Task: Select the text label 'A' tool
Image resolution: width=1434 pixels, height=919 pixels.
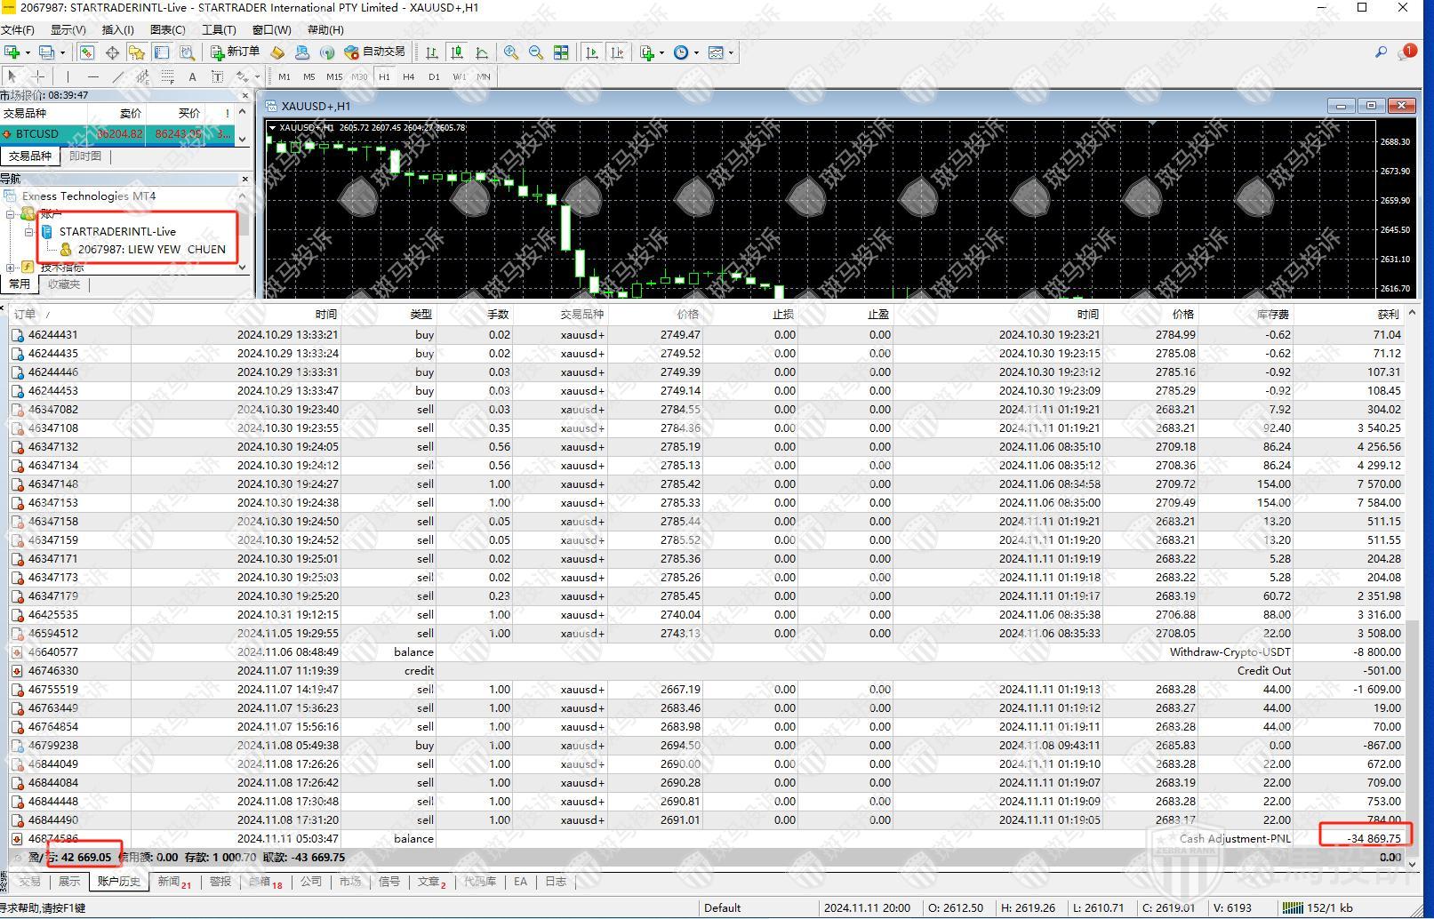Action: (192, 77)
